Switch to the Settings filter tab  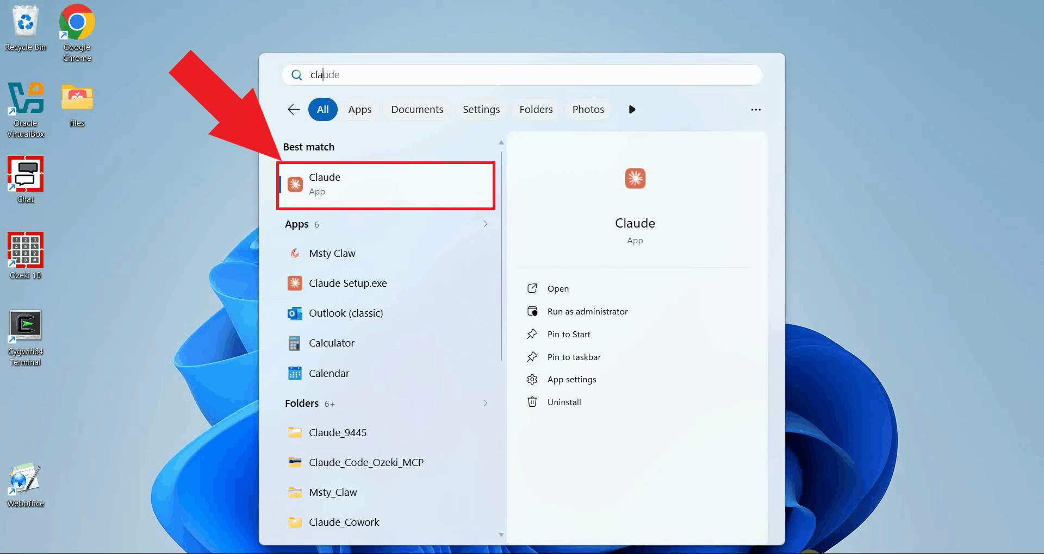481,110
